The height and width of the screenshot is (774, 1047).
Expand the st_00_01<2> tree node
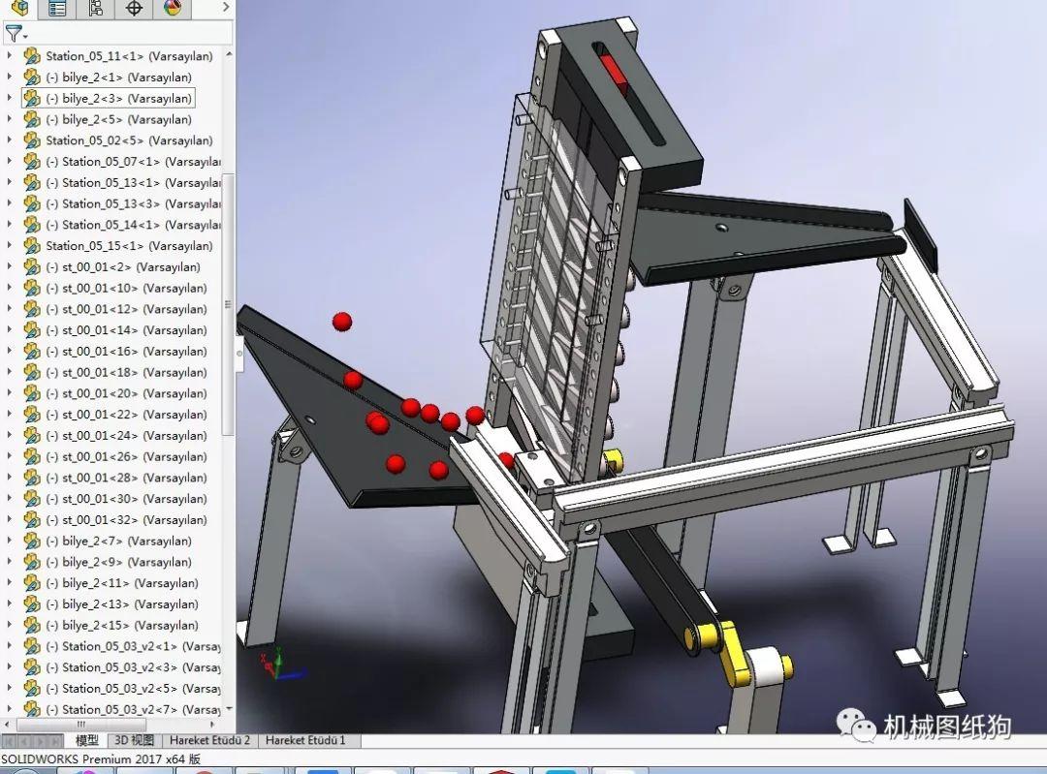(10, 266)
